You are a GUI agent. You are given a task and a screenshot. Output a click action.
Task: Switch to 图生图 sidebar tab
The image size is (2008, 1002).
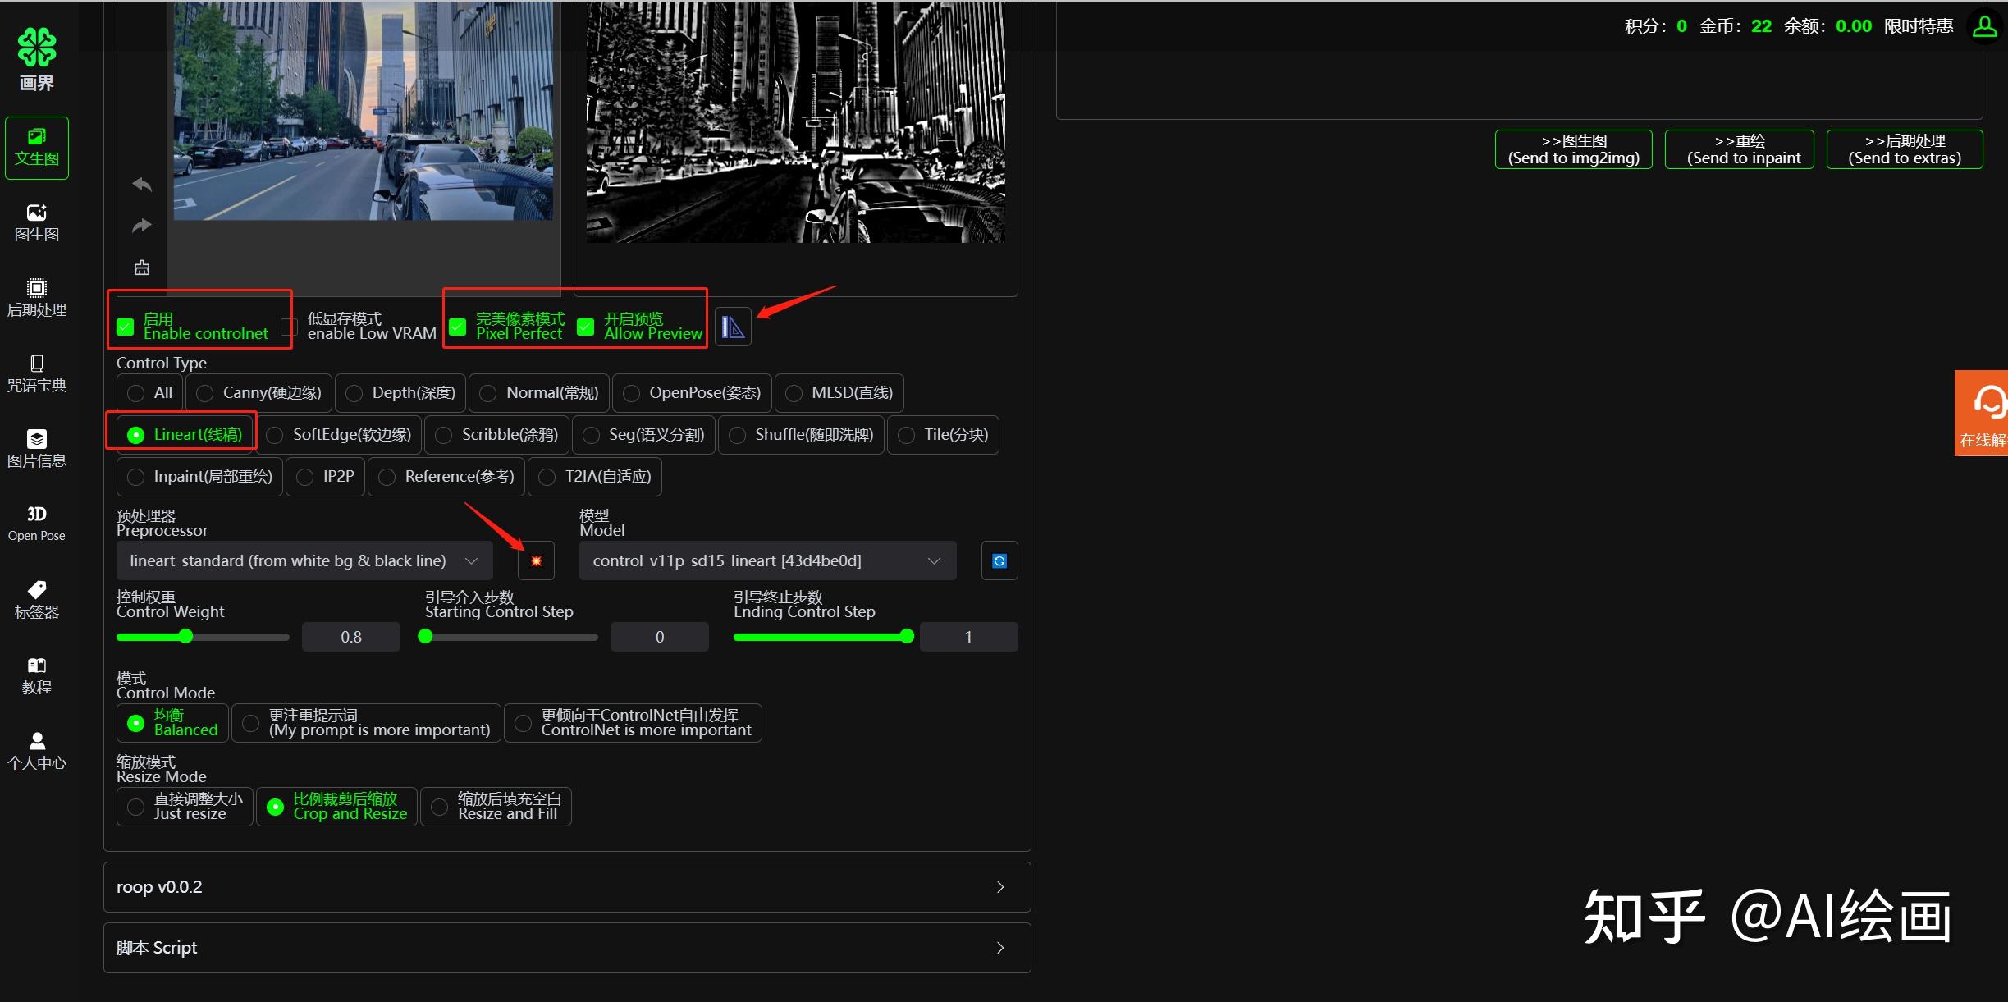36,222
